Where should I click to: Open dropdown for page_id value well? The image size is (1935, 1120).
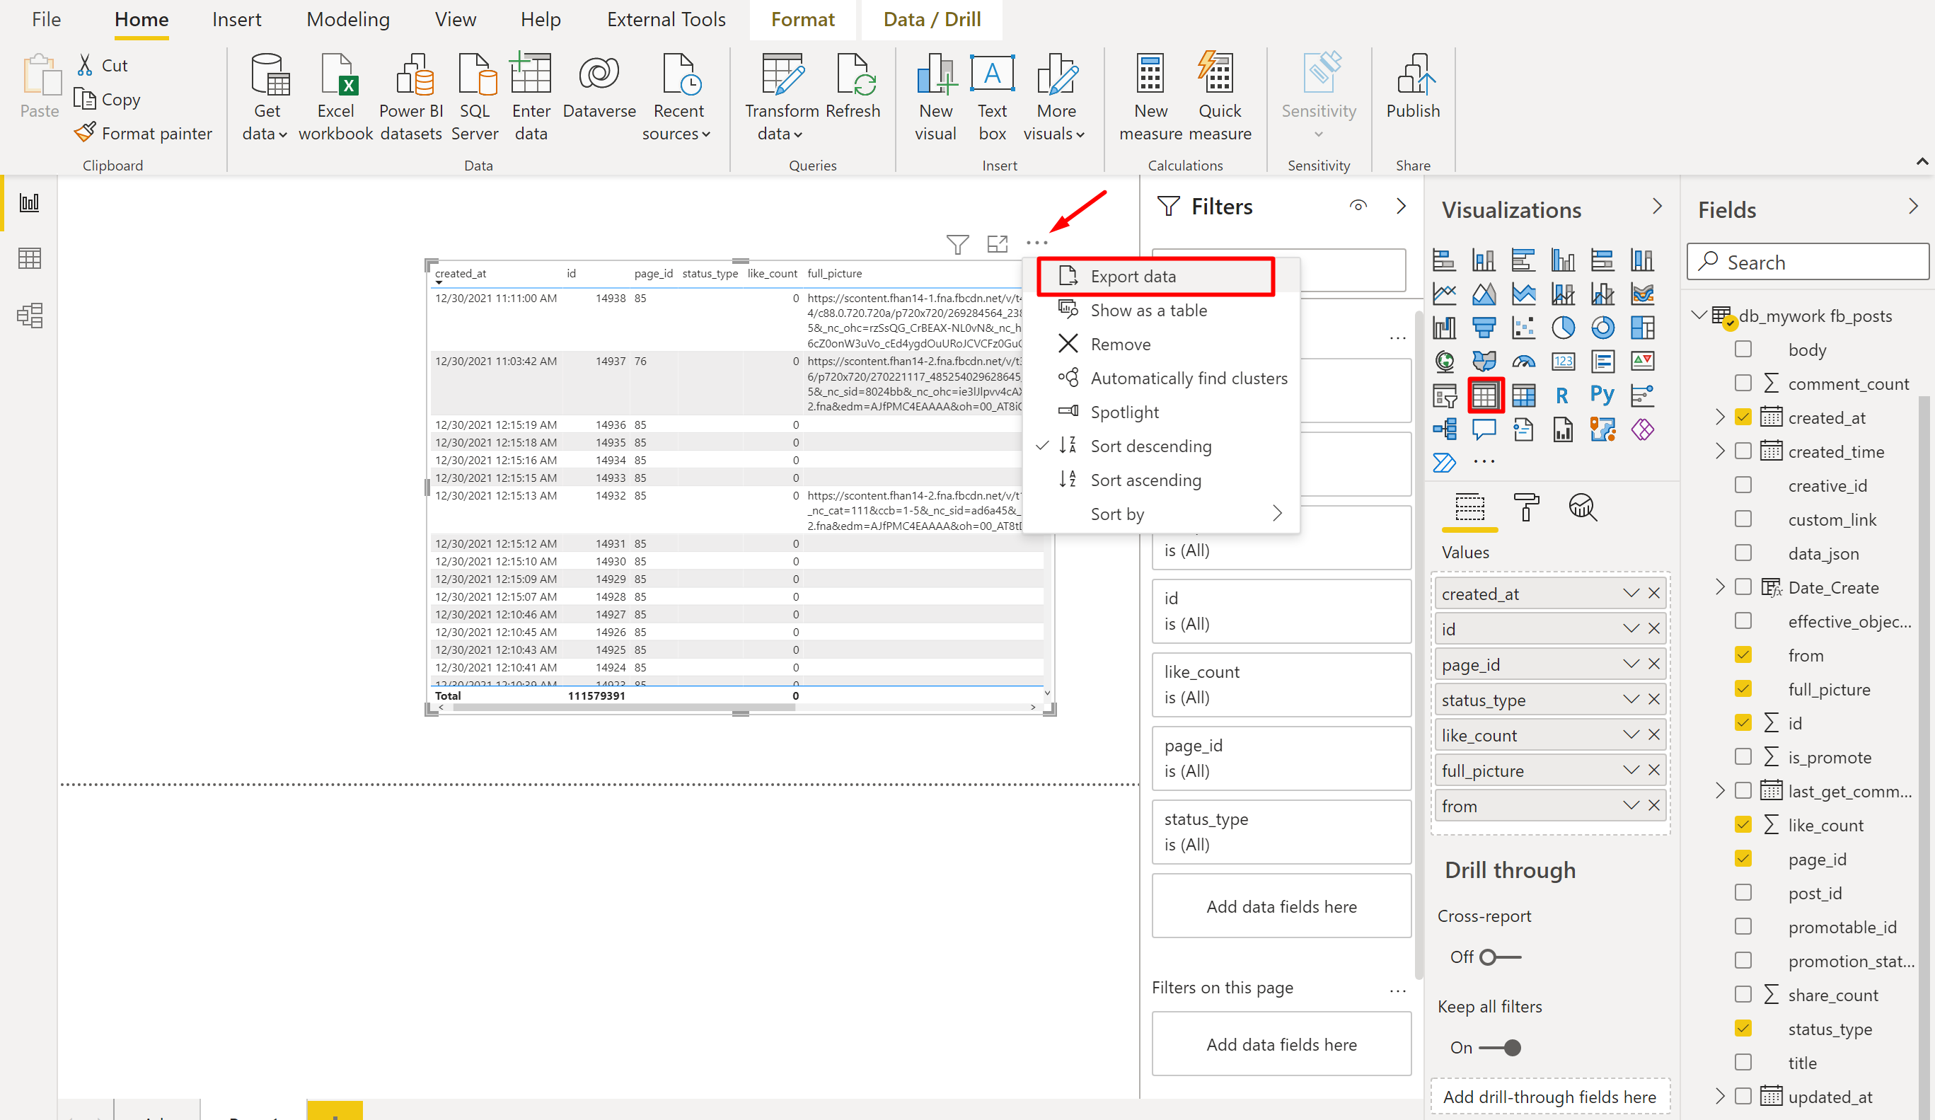[1631, 664]
